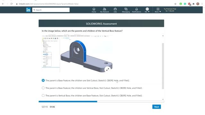Image resolution: width=205 pixels, height=115 pixels.
Task: Expand the Work apps grid menu
Action: pos(158,10)
